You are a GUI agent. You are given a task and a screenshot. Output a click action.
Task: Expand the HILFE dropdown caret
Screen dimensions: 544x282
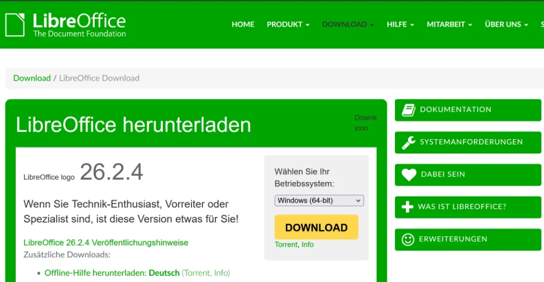(412, 25)
